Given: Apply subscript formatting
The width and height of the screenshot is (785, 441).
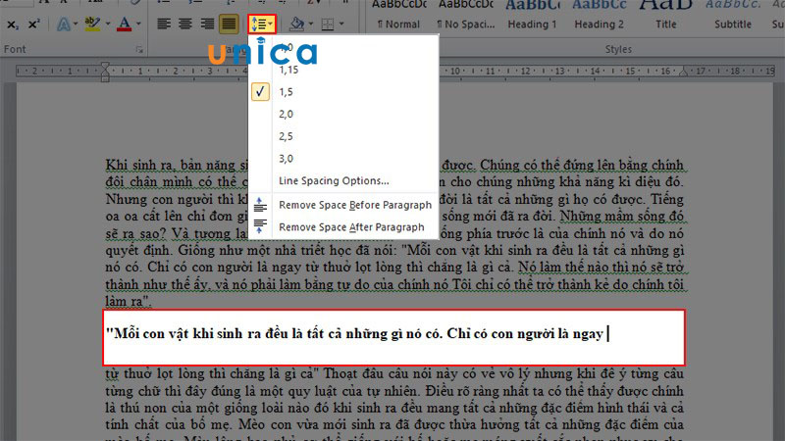Looking at the screenshot, I should point(13,24).
